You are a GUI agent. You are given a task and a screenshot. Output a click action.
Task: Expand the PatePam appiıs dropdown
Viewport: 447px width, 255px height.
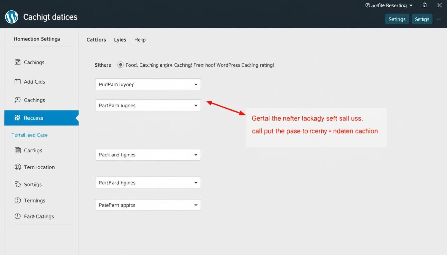point(148,205)
